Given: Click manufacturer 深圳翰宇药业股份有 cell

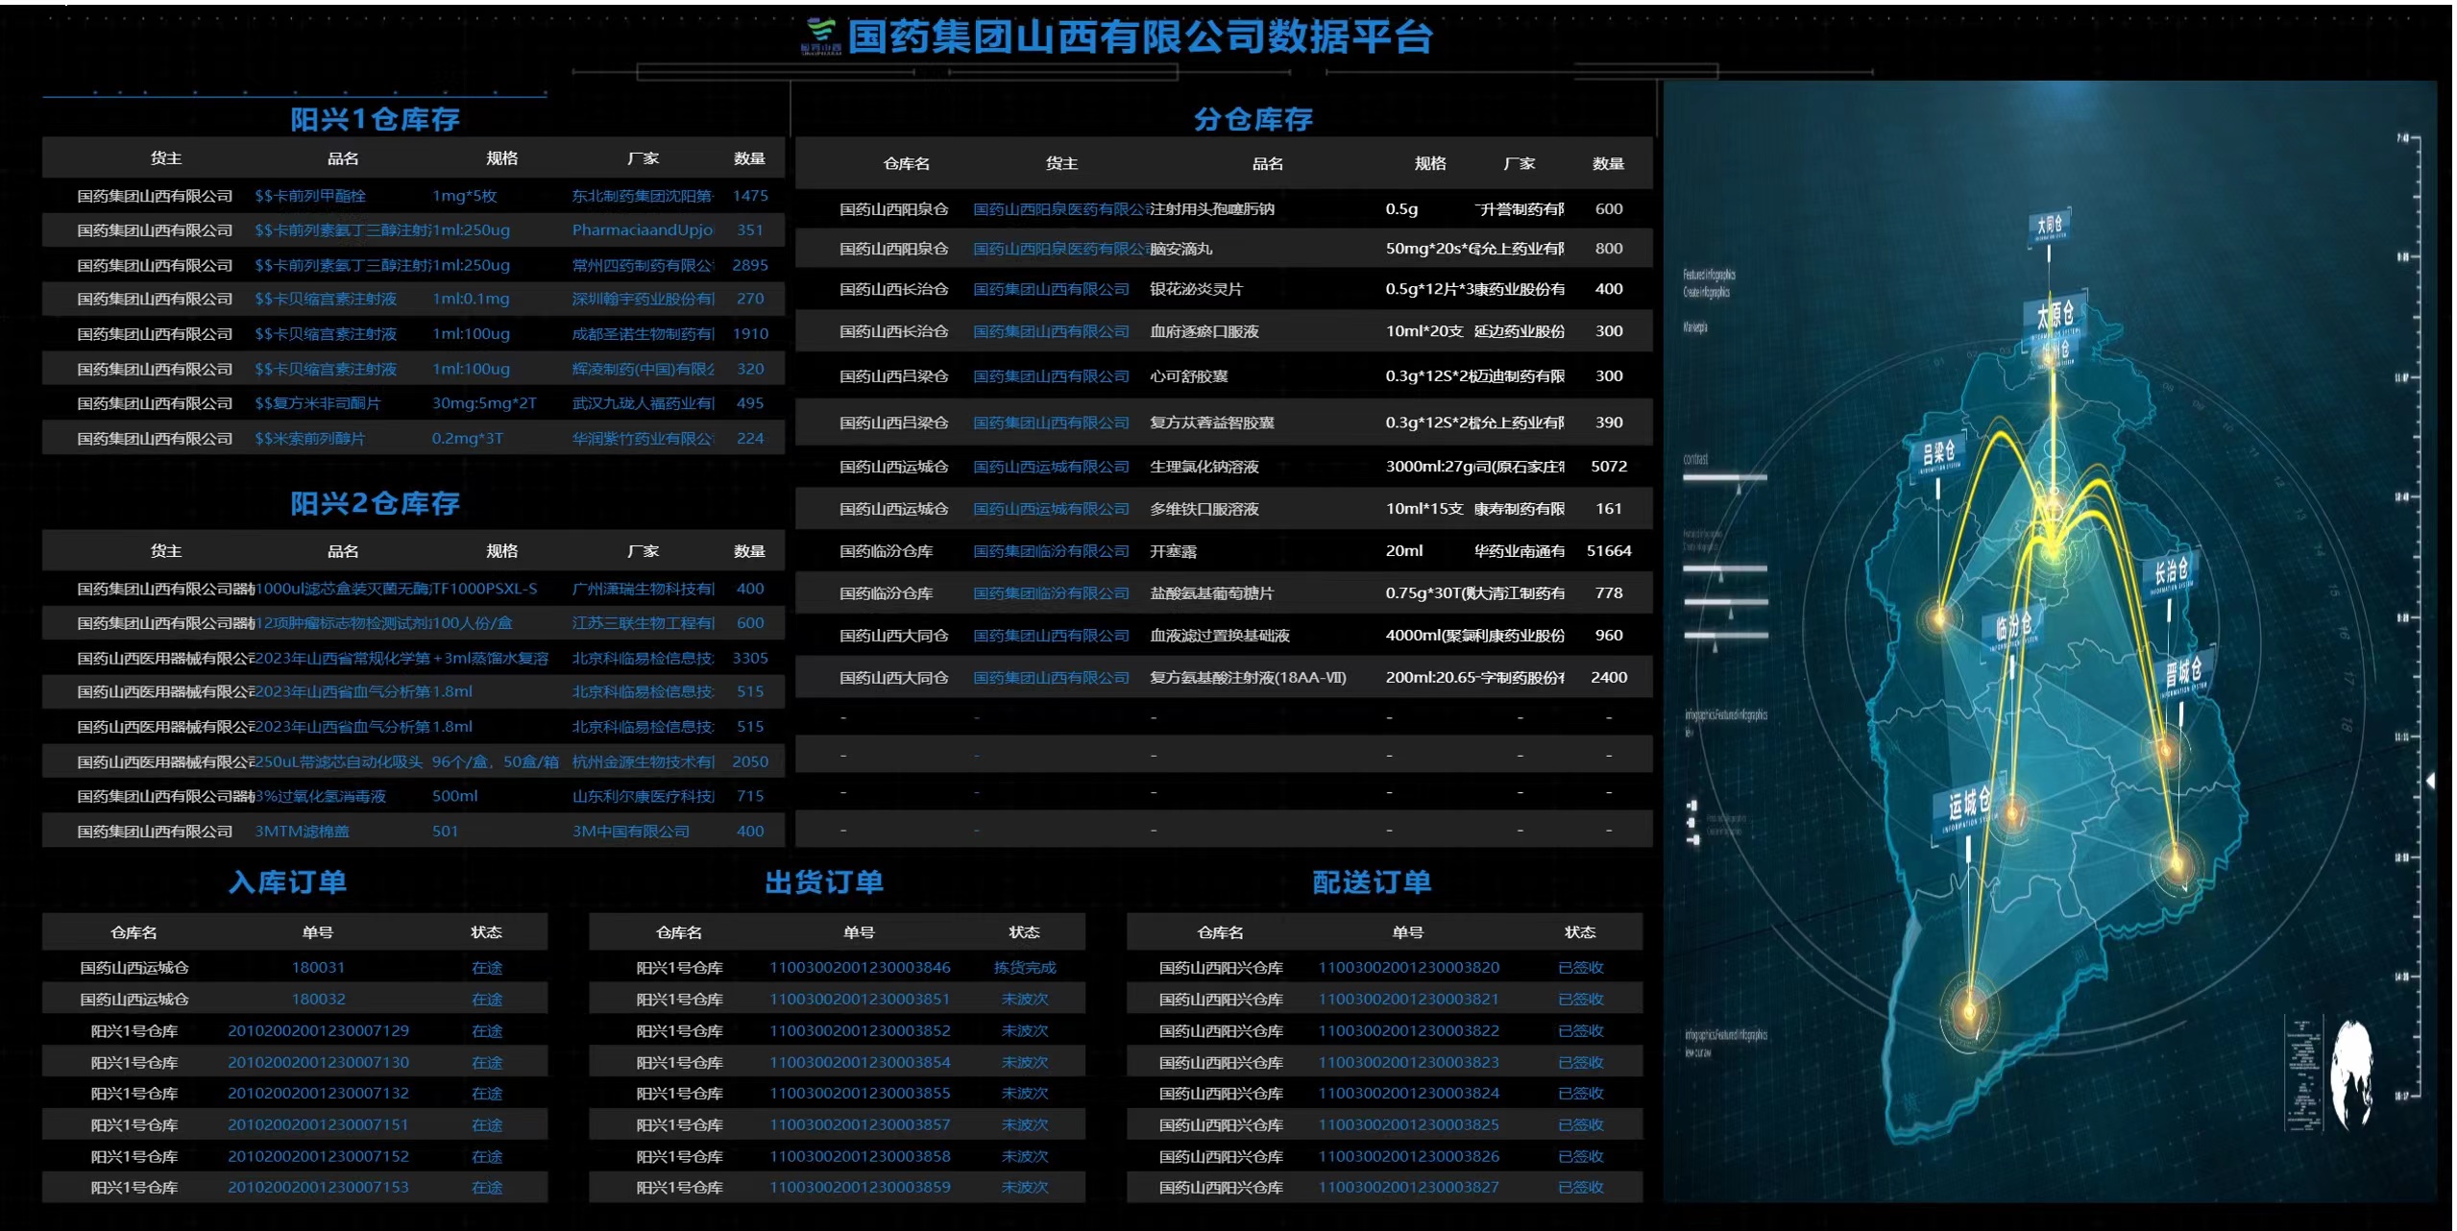Looking at the screenshot, I should point(643,299).
